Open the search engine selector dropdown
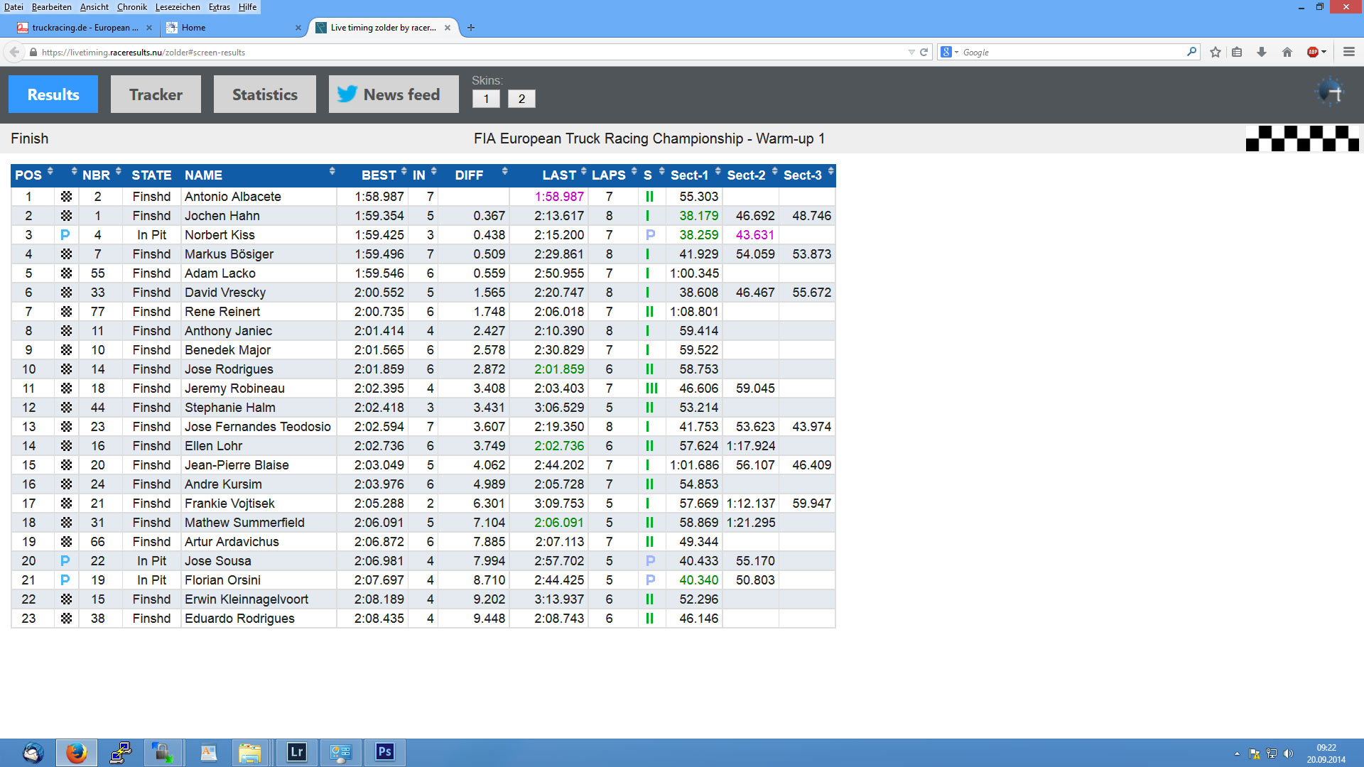 [x=950, y=52]
